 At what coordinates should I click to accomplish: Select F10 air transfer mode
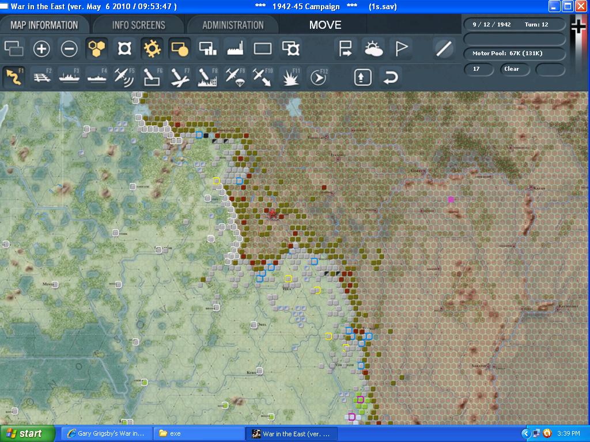(x=263, y=77)
